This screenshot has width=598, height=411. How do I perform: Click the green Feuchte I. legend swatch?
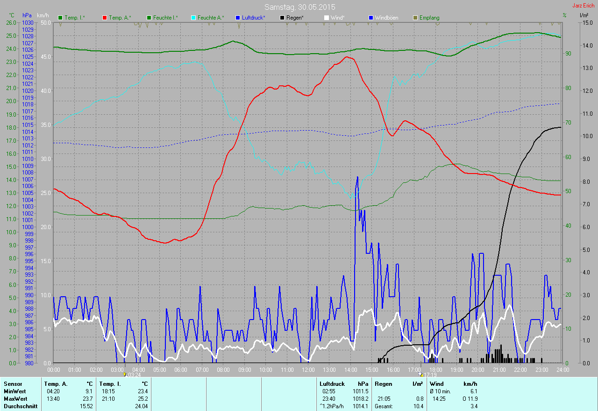[x=149, y=18]
